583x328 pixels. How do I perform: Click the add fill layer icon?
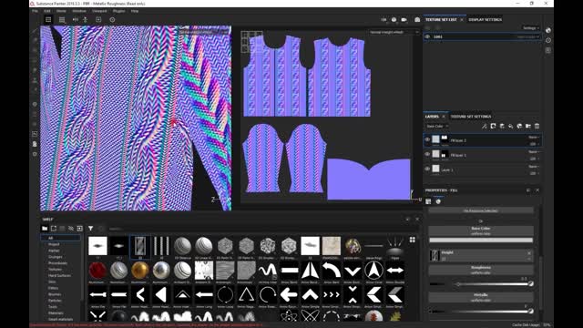tap(510, 127)
